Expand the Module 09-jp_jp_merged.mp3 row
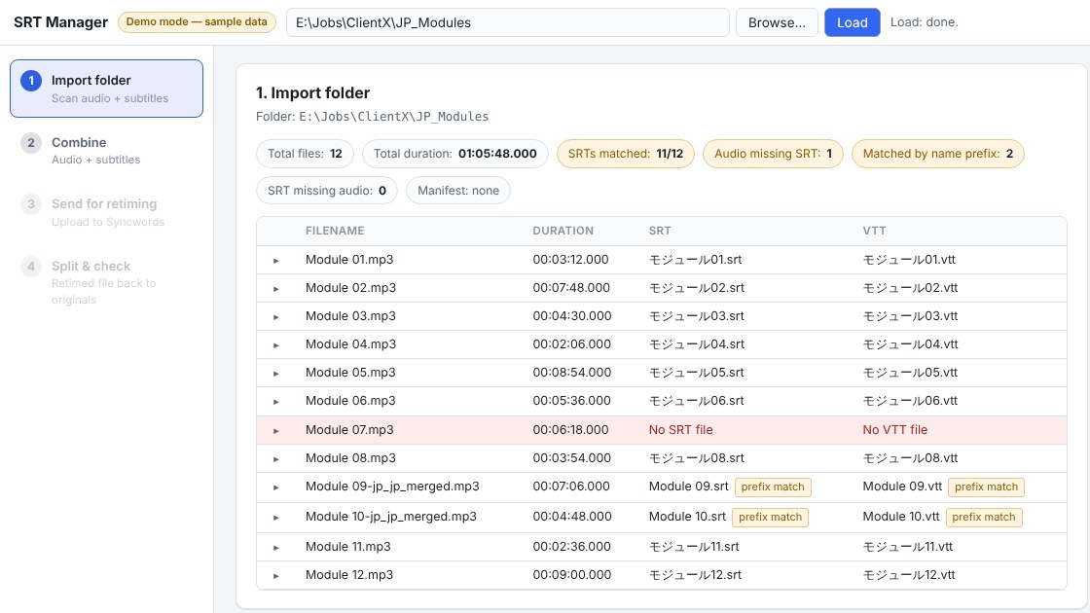The width and height of the screenshot is (1090, 613). [276, 487]
